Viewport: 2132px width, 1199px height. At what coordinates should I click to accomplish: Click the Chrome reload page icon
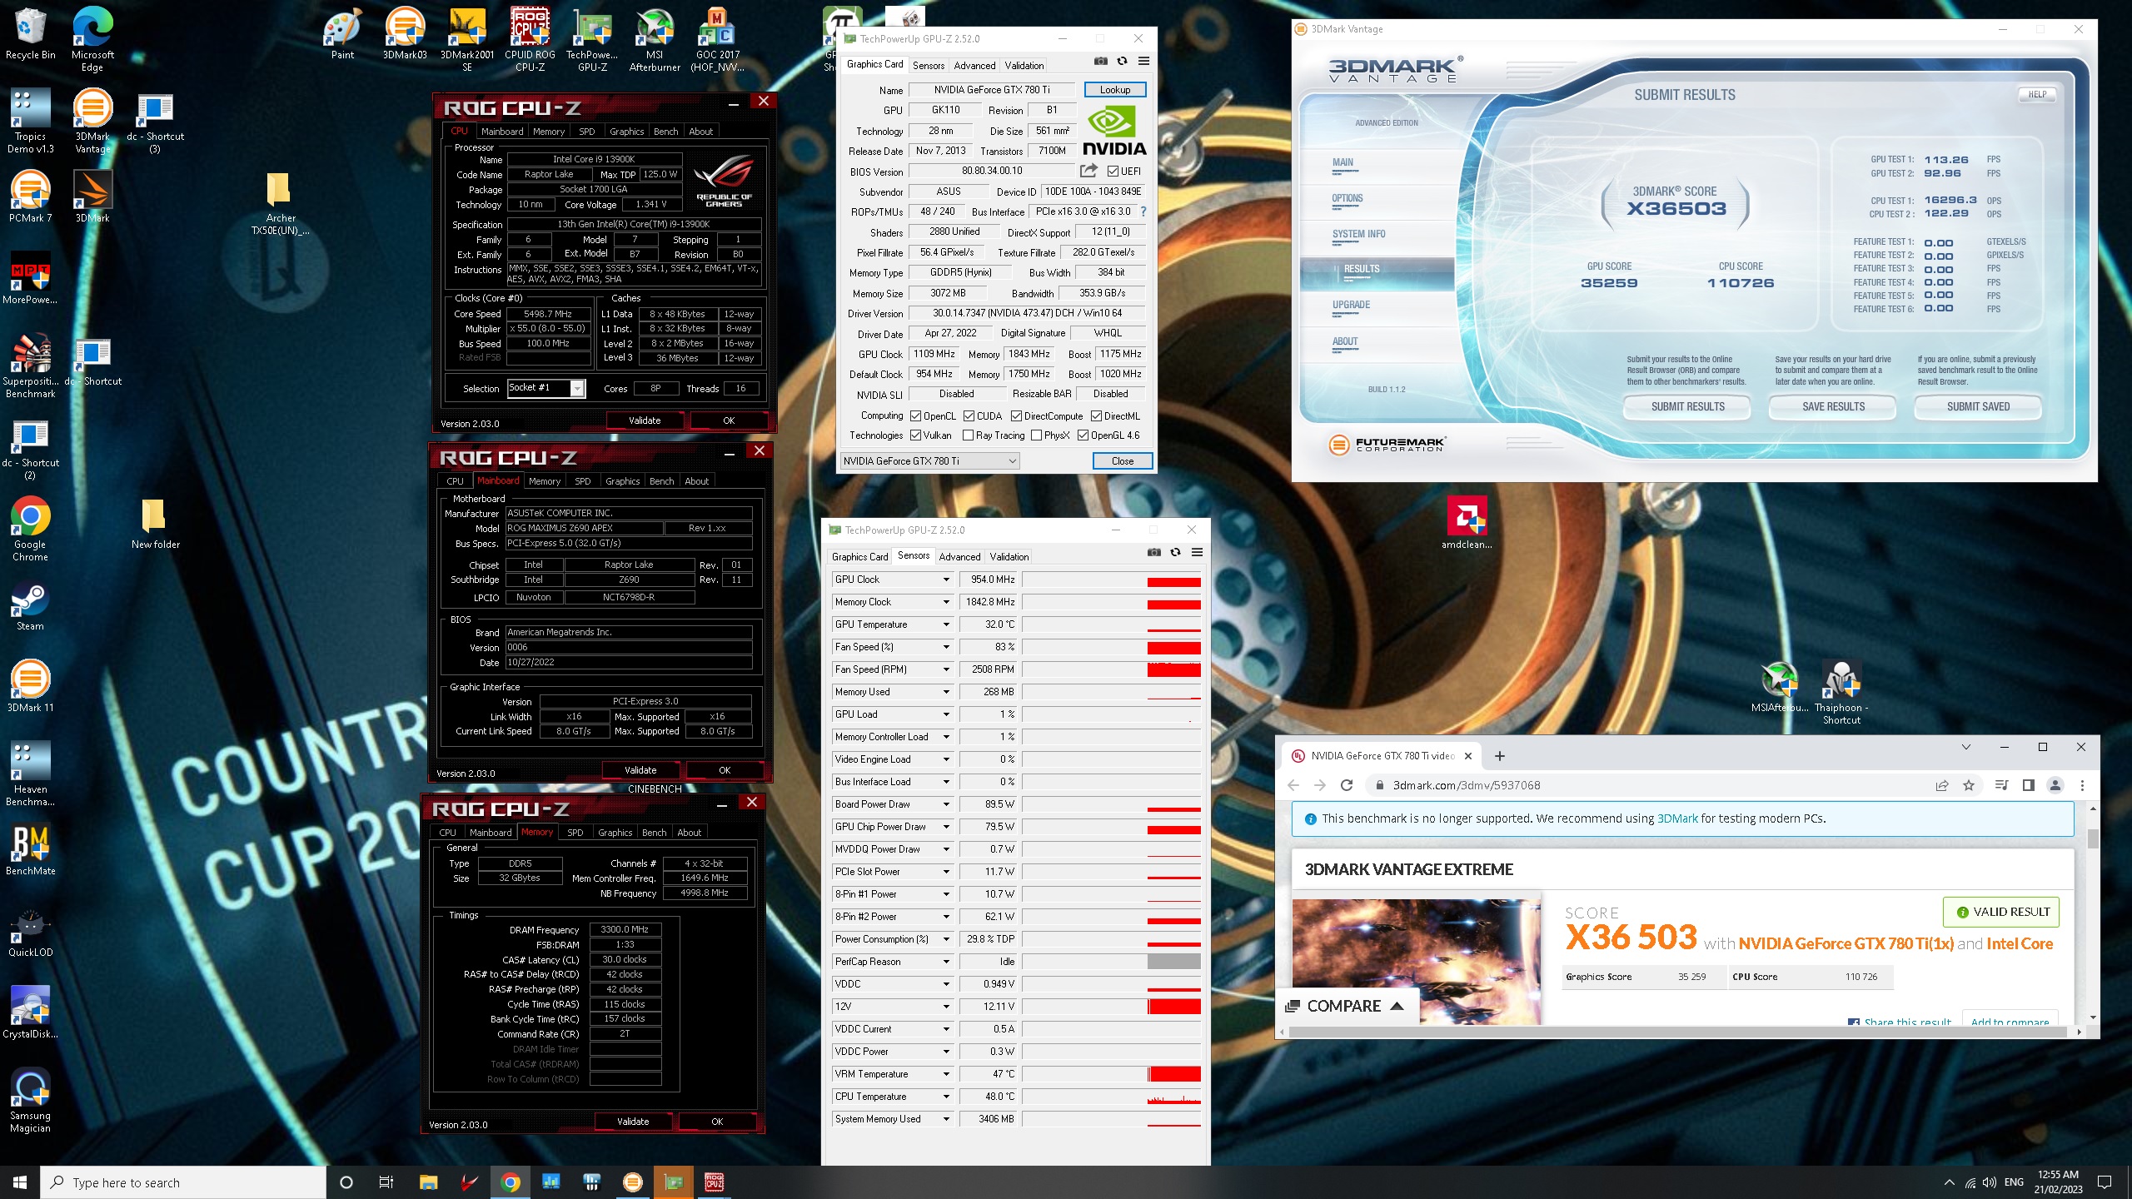[1347, 785]
